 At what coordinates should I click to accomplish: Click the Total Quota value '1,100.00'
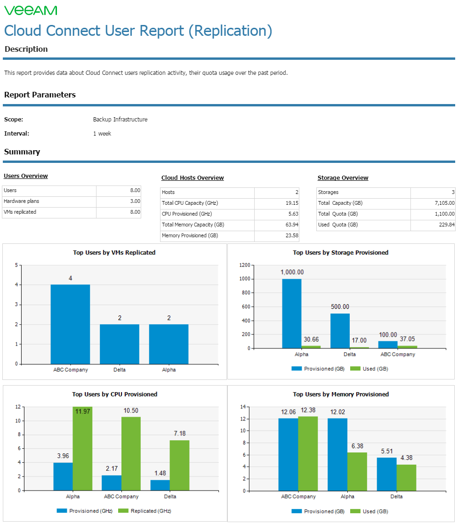point(445,214)
